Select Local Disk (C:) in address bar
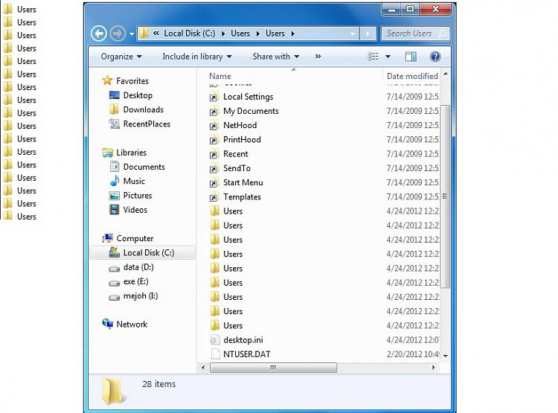This screenshot has height=413, width=558. coord(189,33)
